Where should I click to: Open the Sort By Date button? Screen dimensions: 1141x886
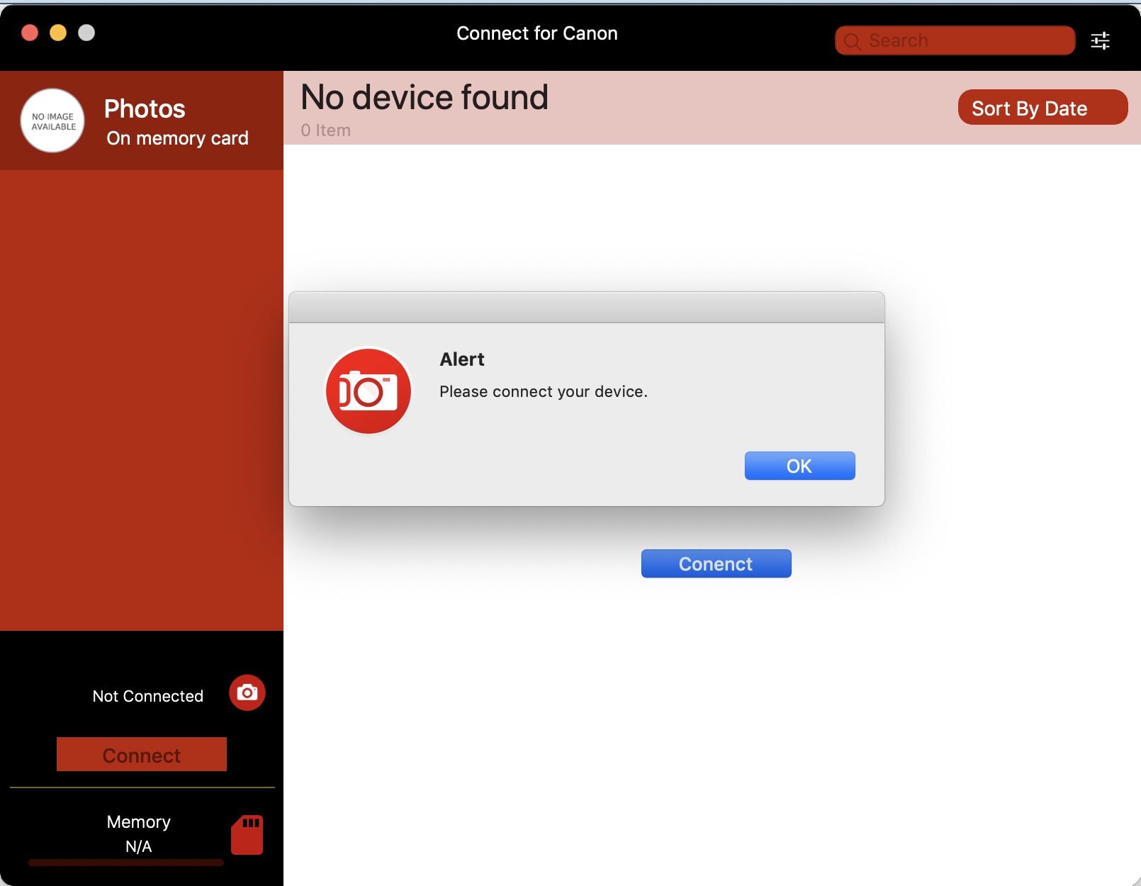tap(1042, 107)
